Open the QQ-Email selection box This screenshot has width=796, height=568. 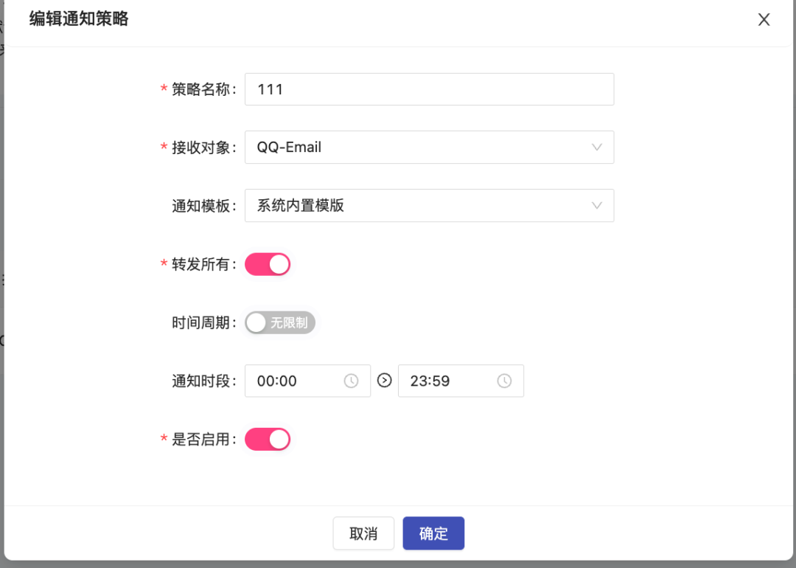(x=430, y=148)
